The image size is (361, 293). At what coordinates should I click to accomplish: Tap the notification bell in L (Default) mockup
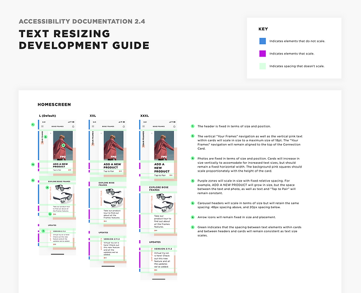click(x=73, y=127)
